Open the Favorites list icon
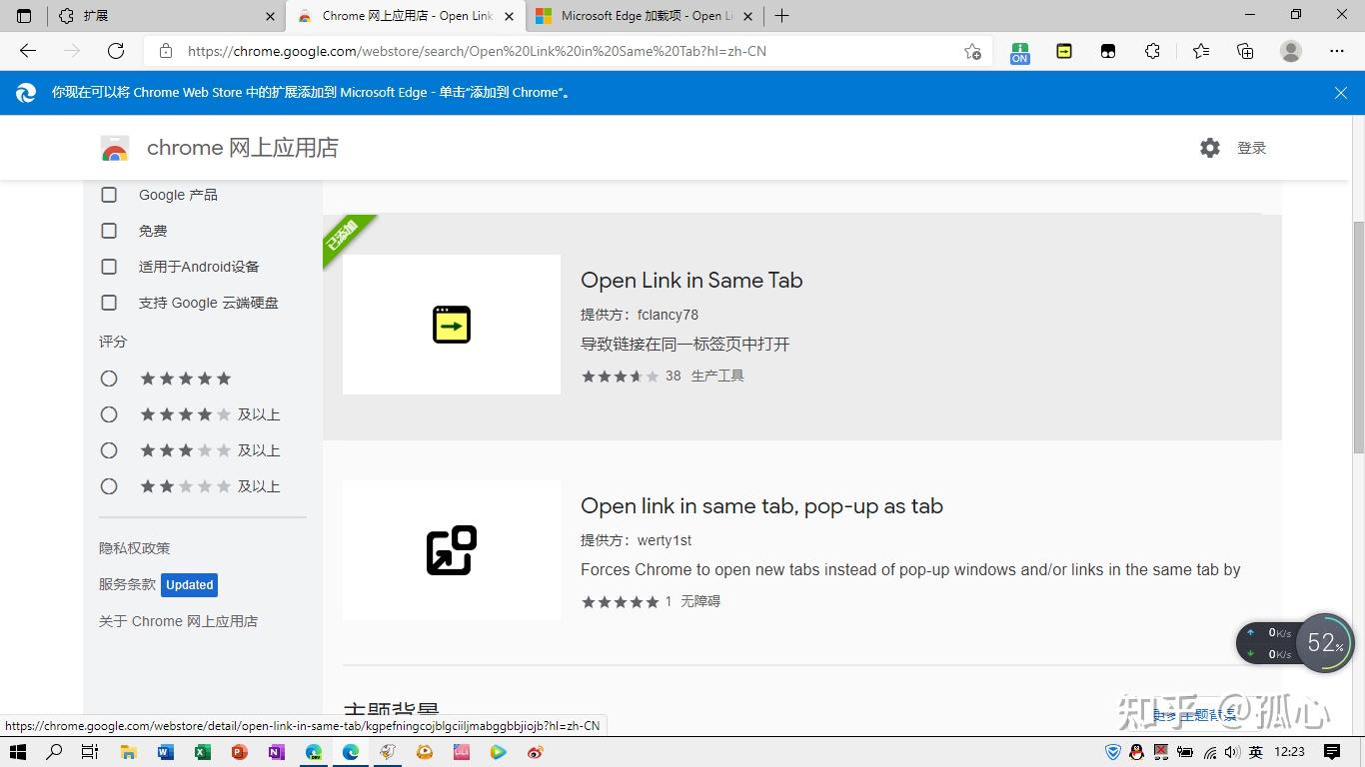1365x767 pixels. [1201, 51]
